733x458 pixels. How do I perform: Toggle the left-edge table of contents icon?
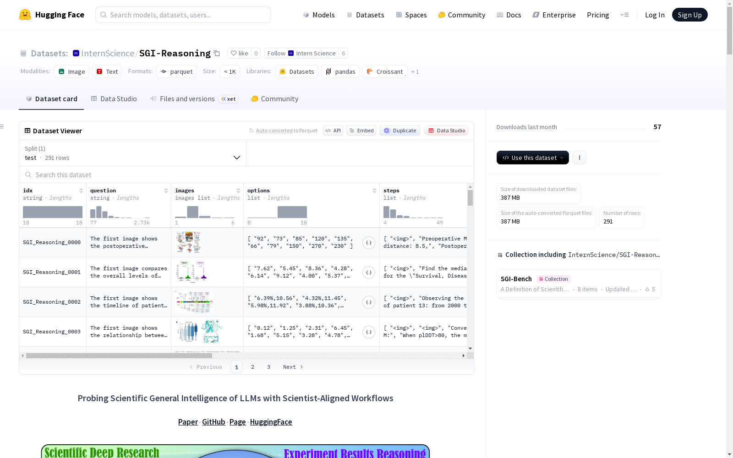(2, 126)
